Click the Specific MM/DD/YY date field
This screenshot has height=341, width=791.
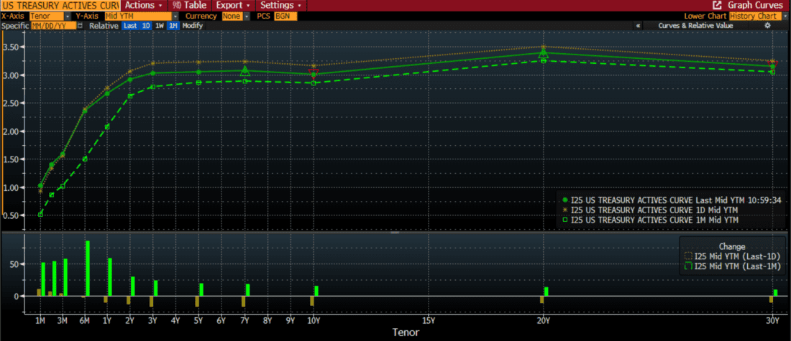53,26
